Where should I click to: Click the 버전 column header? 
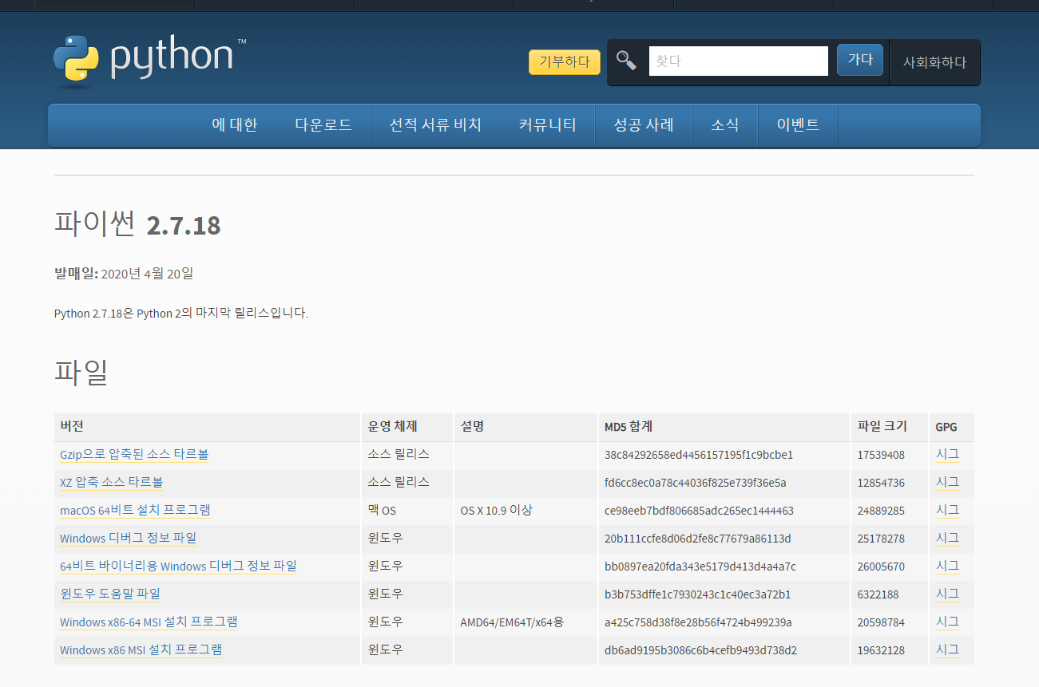tap(207, 427)
